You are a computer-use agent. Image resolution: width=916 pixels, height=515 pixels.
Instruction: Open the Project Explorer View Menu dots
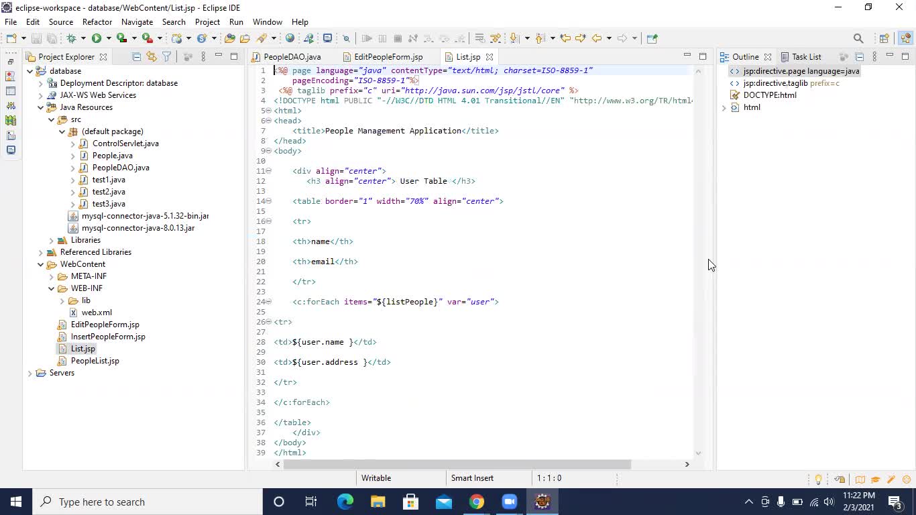(203, 57)
